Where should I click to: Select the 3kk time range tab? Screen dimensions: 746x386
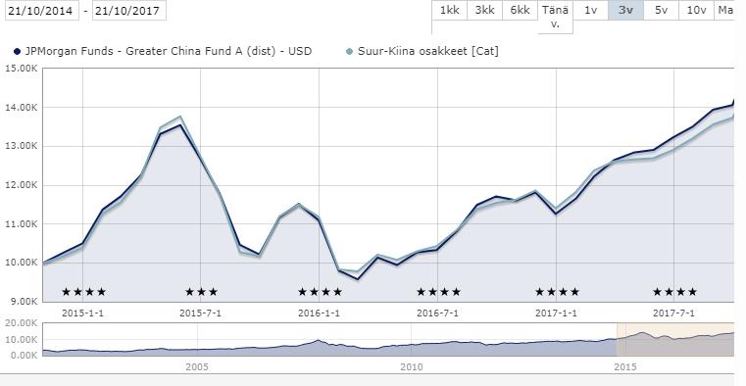point(485,11)
